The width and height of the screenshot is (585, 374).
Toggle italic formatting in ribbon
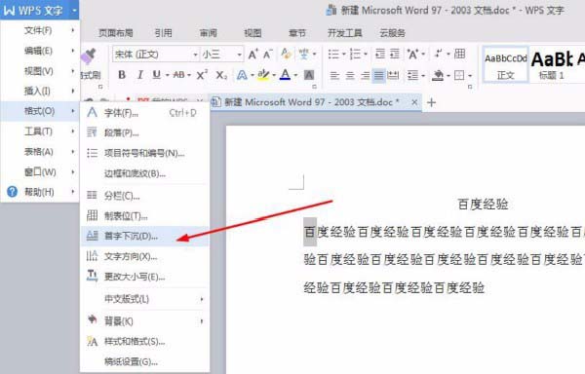click(x=139, y=75)
